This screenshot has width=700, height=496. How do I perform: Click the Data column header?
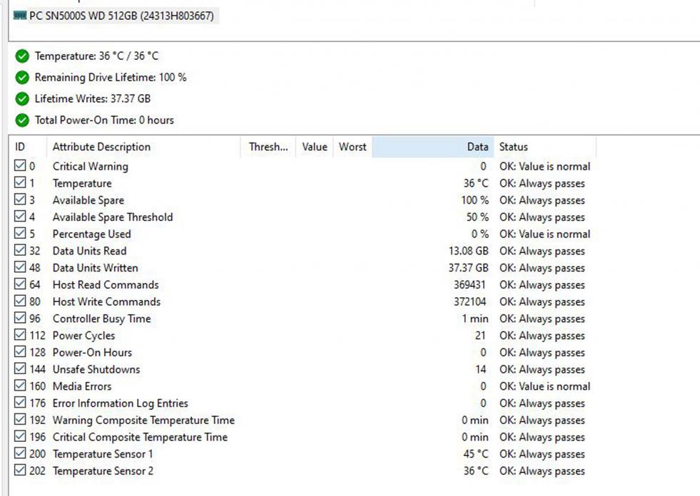click(x=477, y=147)
